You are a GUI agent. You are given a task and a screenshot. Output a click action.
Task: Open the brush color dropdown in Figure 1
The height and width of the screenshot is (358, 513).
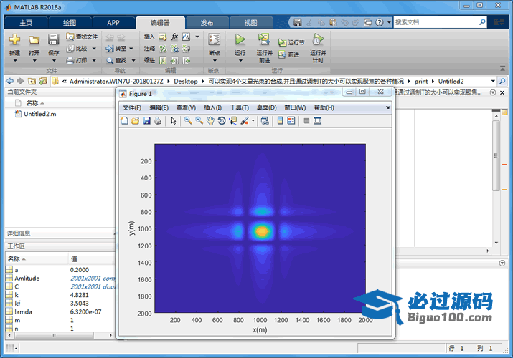coord(253,121)
